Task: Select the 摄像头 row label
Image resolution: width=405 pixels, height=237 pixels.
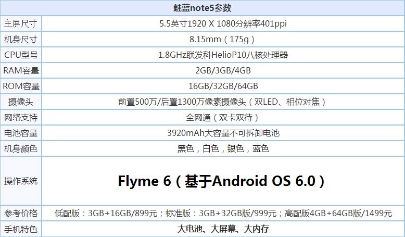Action: [x=21, y=102]
